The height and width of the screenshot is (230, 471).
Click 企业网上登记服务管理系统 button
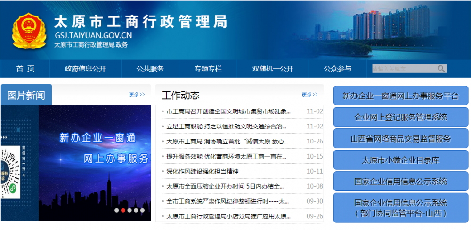[x=400, y=117]
